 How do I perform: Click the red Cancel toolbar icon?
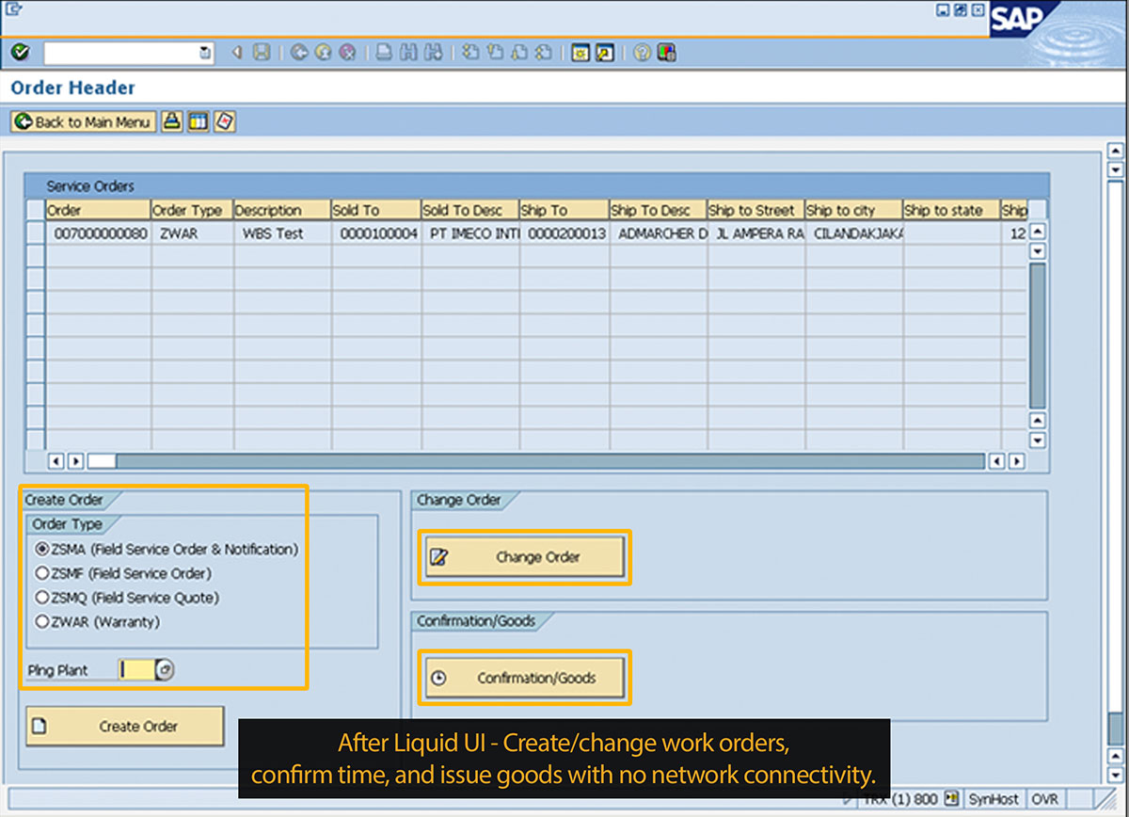coord(348,53)
